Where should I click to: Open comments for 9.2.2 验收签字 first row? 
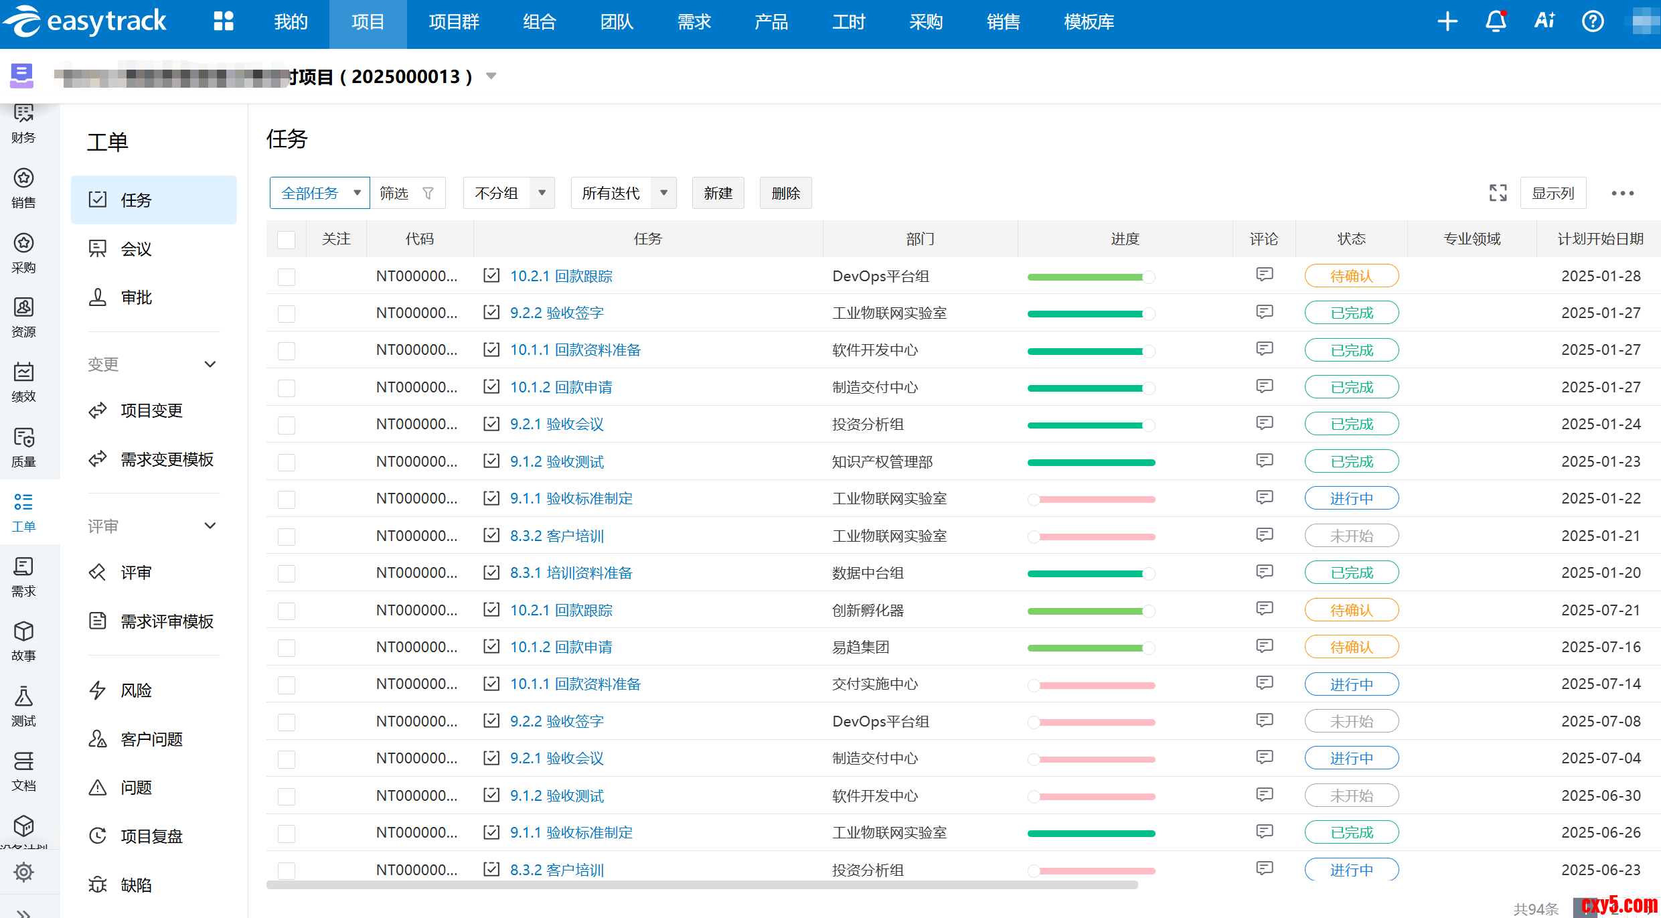1264,312
